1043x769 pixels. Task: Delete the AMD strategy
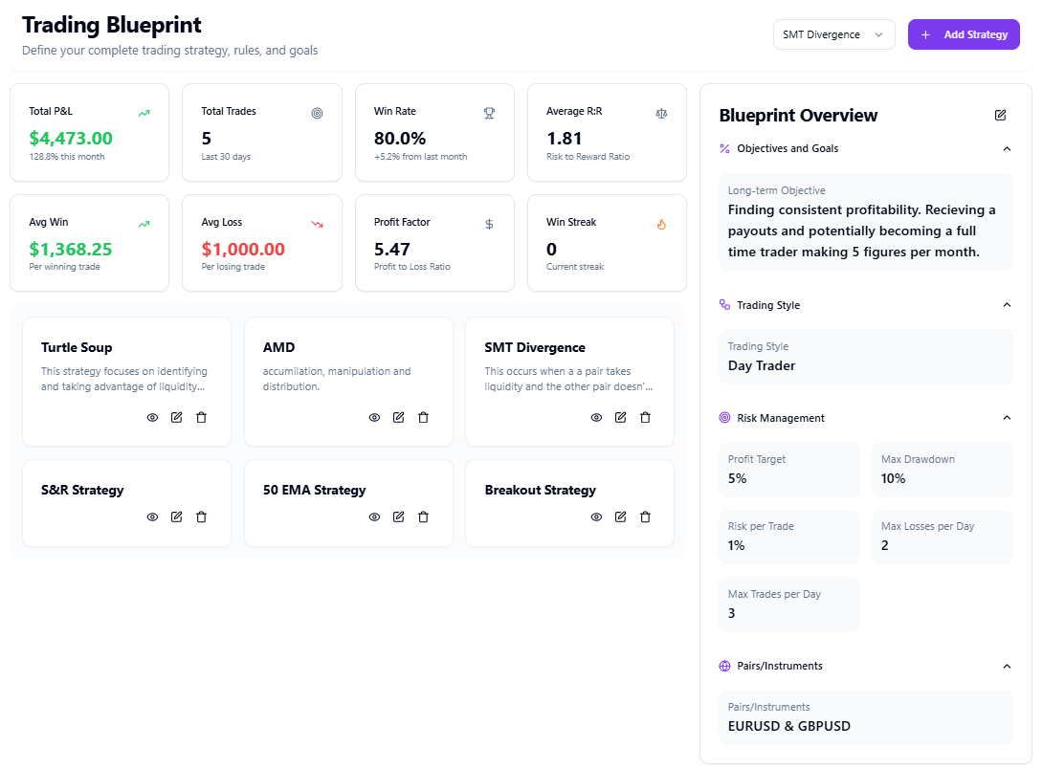click(423, 417)
